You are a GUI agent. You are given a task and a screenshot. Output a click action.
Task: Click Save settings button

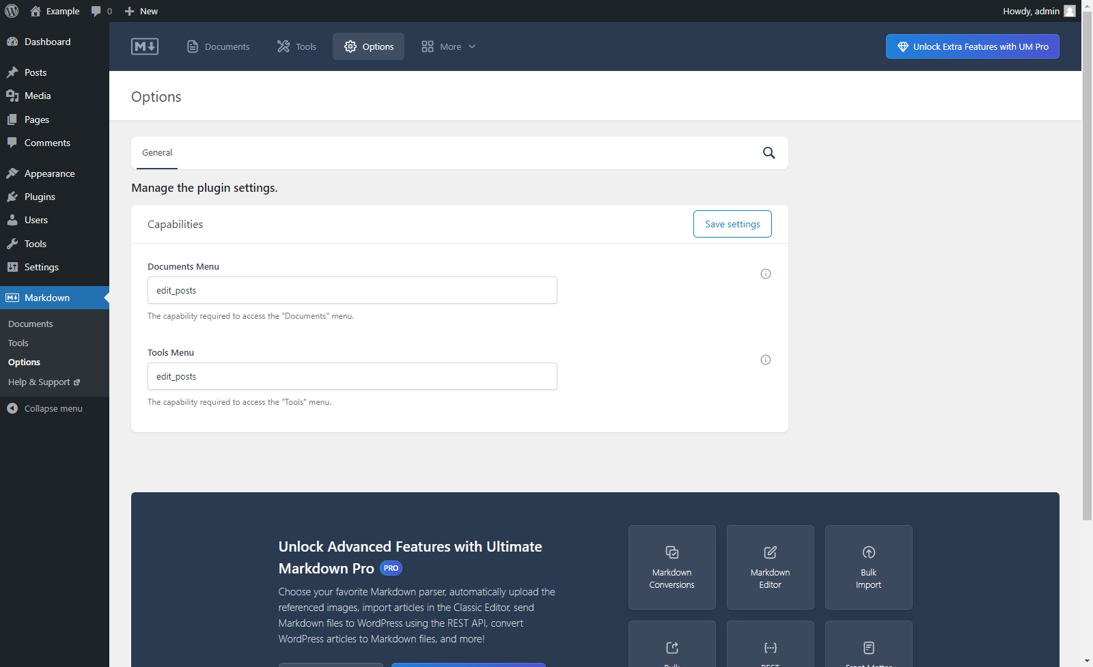(x=732, y=224)
